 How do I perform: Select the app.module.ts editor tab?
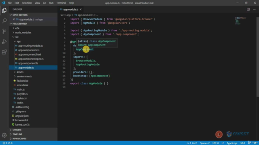tap(71, 9)
